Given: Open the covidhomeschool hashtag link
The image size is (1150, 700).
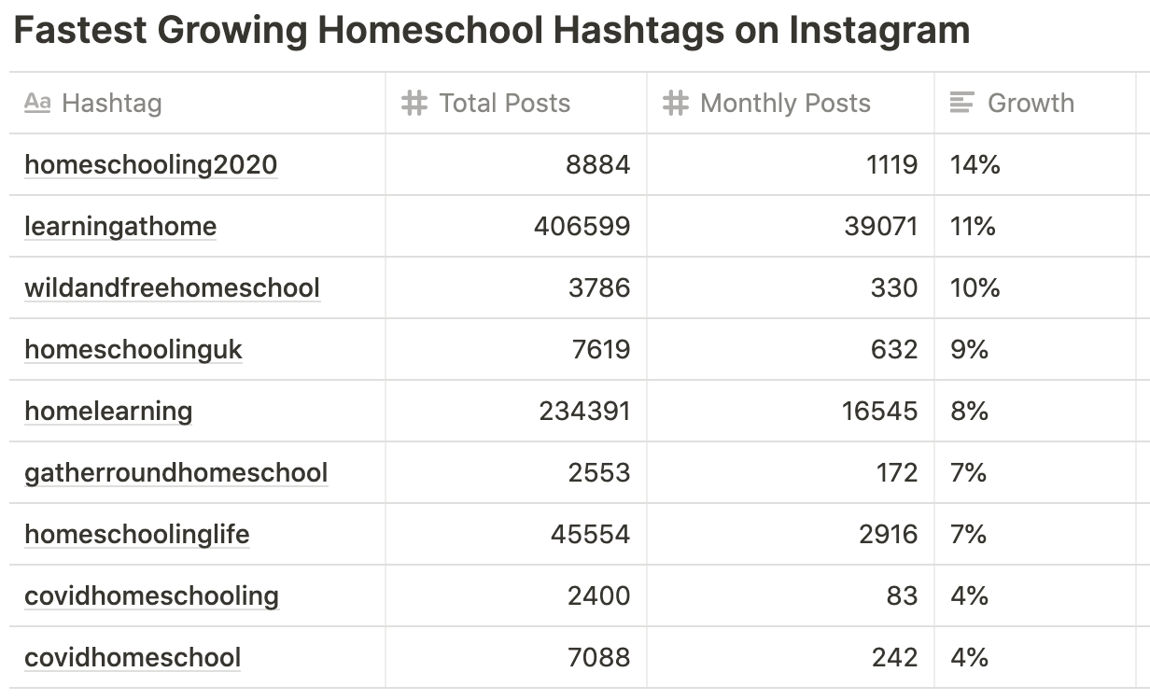Looking at the screenshot, I should [133, 658].
